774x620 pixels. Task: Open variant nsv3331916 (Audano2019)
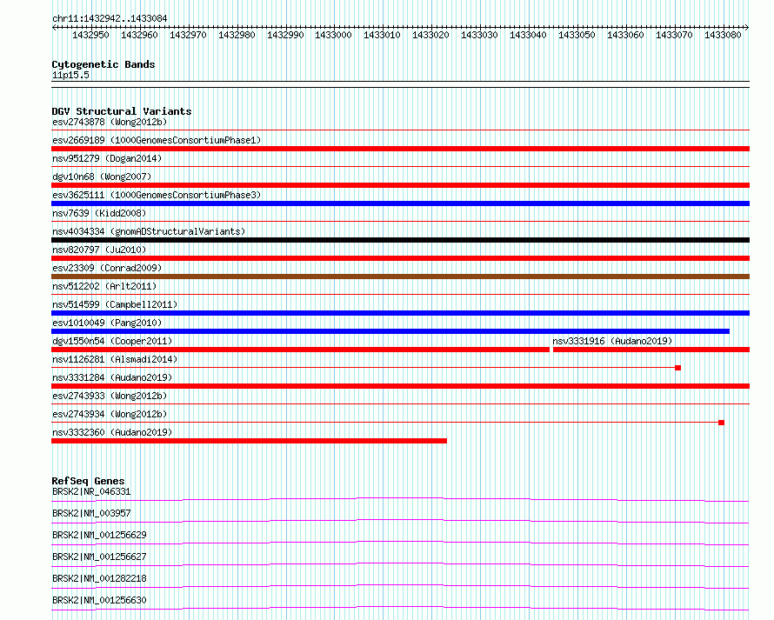pyautogui.click(x=612, y=341)
